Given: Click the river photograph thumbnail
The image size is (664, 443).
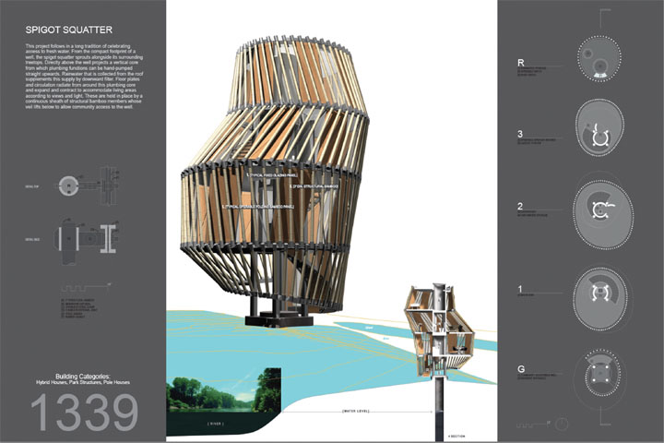Looking at the screenshot, I should point(223,392).
